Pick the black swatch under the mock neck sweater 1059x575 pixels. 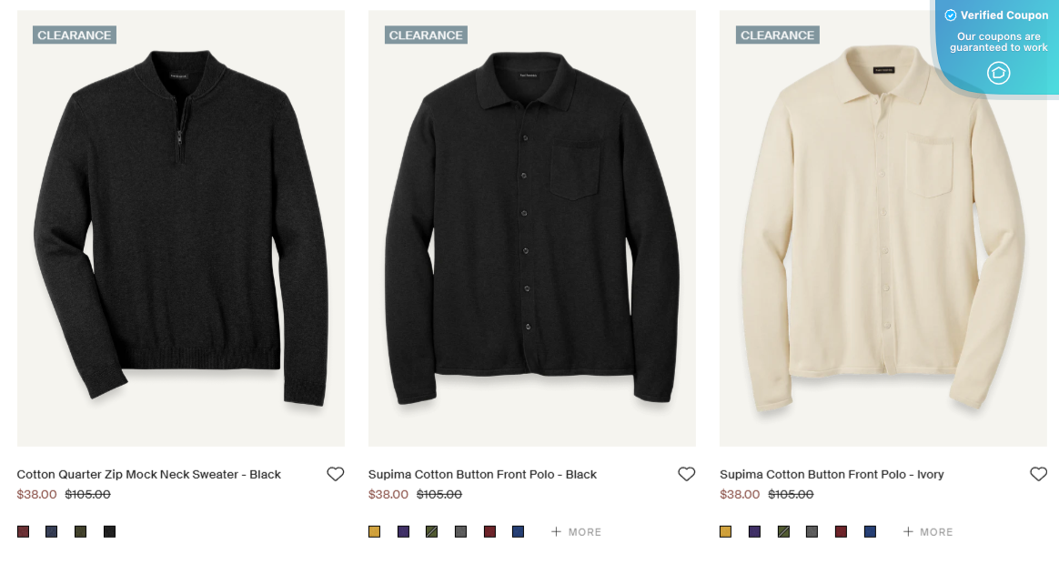[109, 531]
